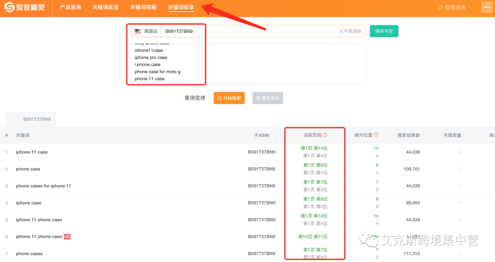Click the 卖家精灵 logo icon

click(x=10, y=7)
